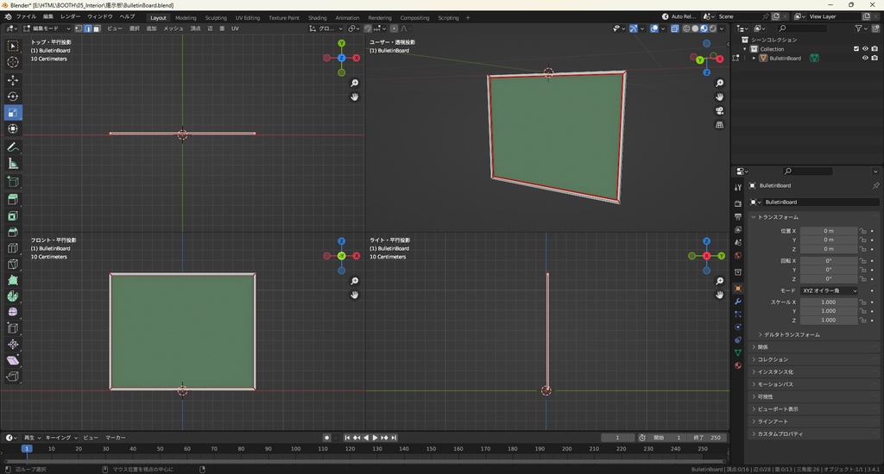Uncheck the Collection exclude checkbox
Image resolution: width=884 pixels, height=474 pixels.
click(856, 49)
